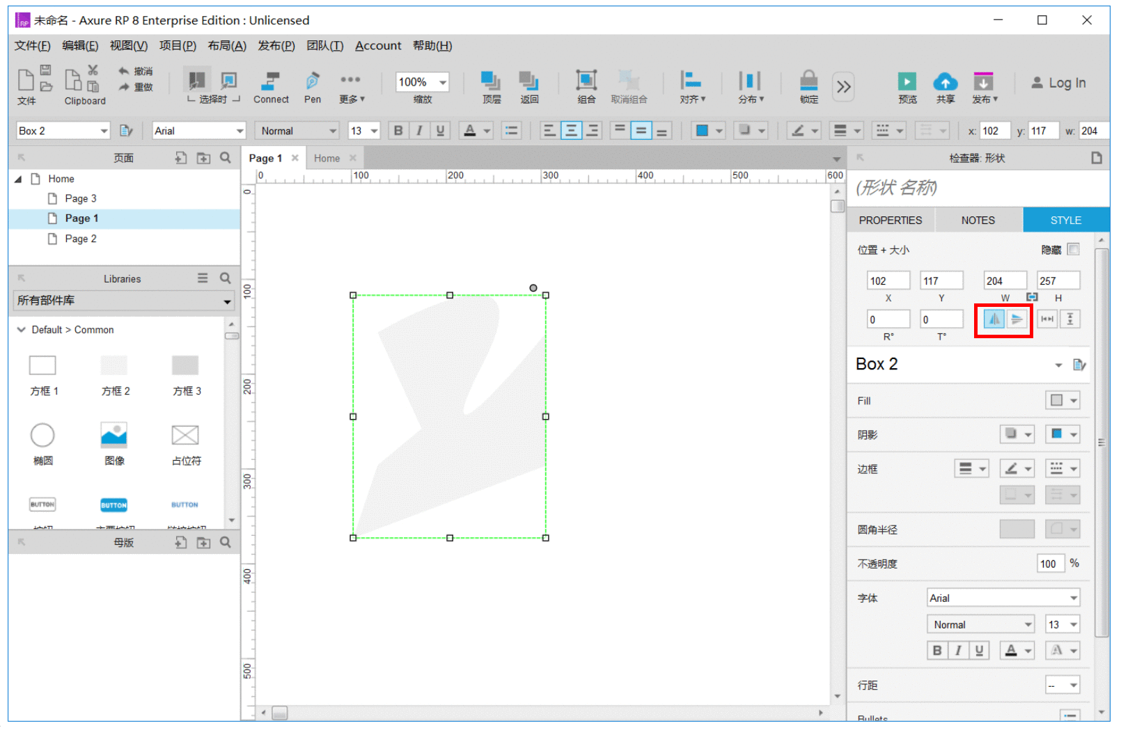Align text right in the format bar
This screenshot has width=1121, height=730.
click(593, 131)
